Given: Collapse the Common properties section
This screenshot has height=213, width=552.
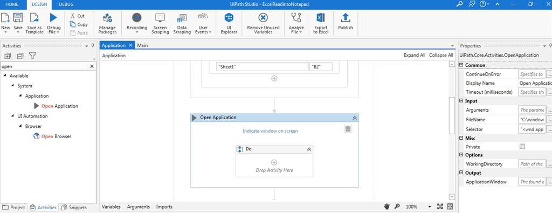Looking at the screenshot, I should 461,65.
